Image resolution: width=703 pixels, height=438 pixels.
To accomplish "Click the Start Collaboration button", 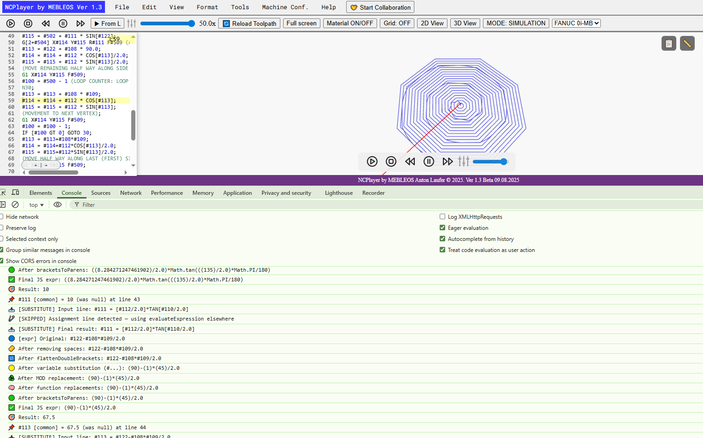I will (380, 7).
